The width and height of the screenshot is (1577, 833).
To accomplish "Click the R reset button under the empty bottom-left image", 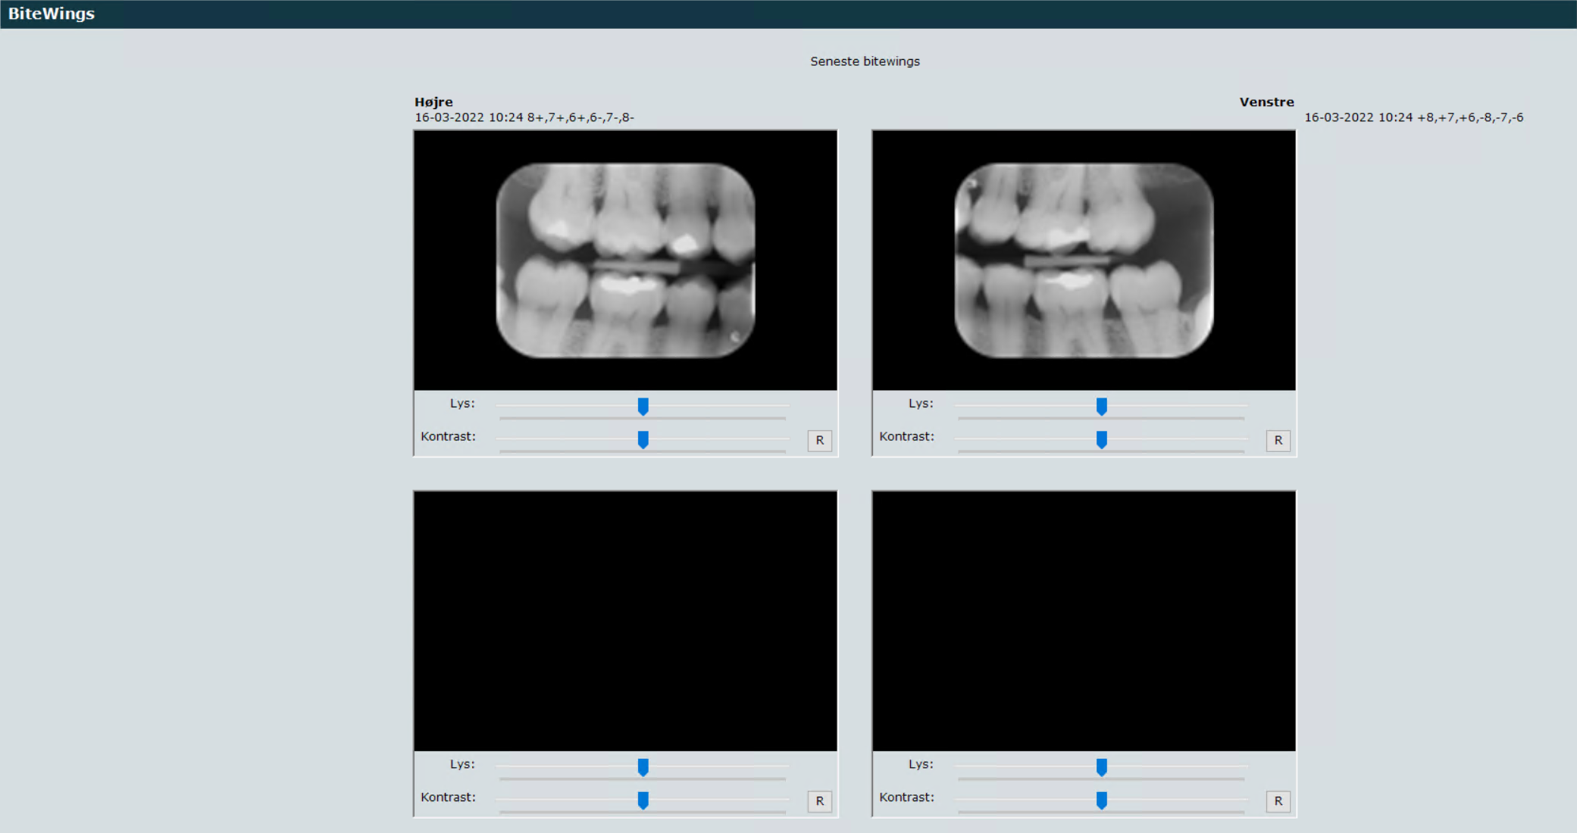I will [819, 801].
